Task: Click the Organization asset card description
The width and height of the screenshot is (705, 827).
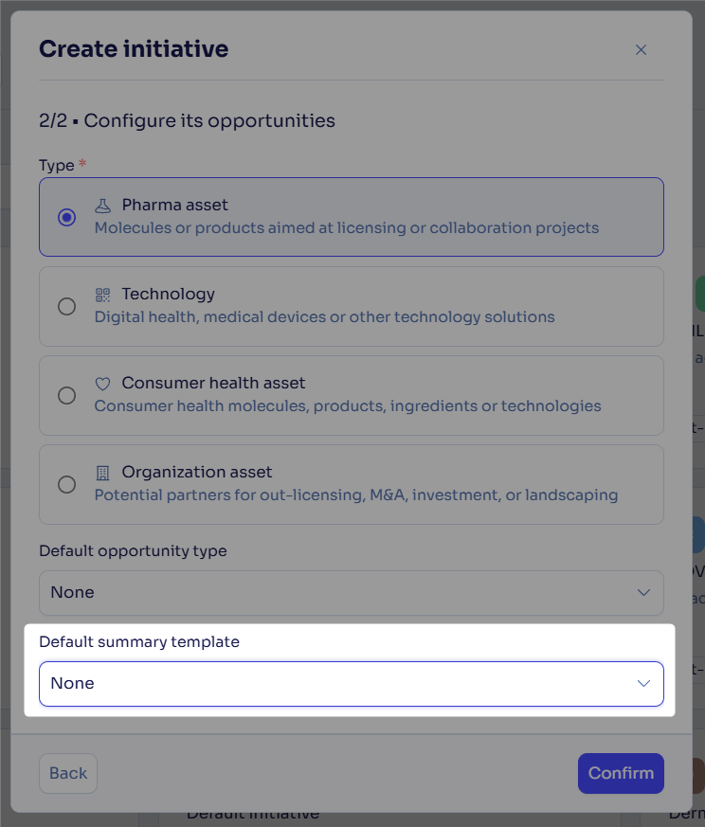Action: pos(356,495)
